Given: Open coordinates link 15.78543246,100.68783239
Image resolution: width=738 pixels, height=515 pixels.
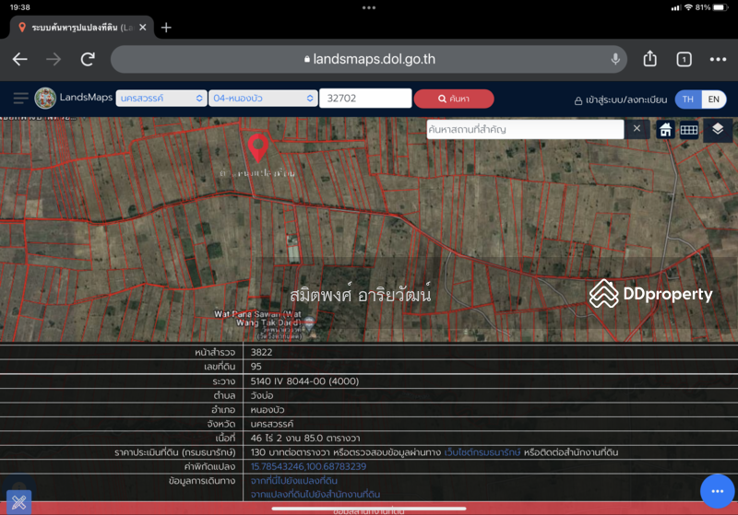Looking at the screenshot, I should click(x=308, y=466).
